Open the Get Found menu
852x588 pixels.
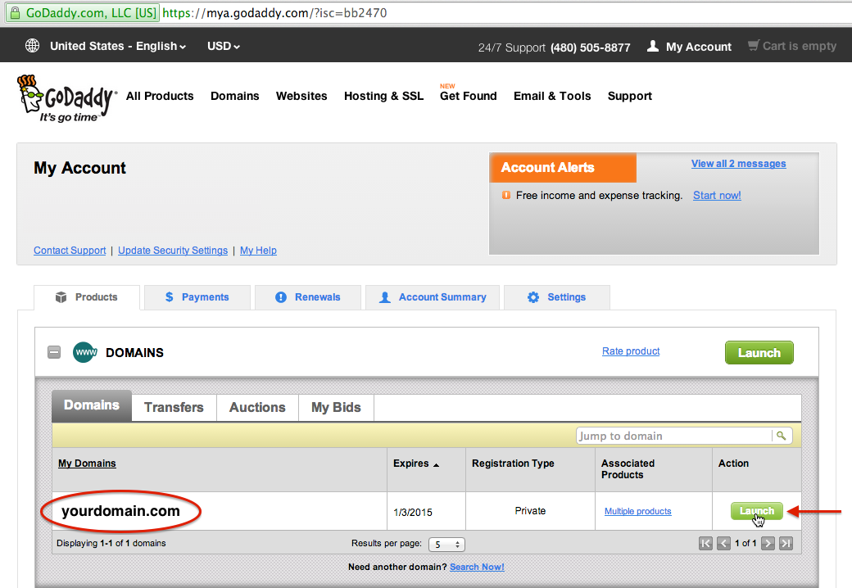point(469,96)
